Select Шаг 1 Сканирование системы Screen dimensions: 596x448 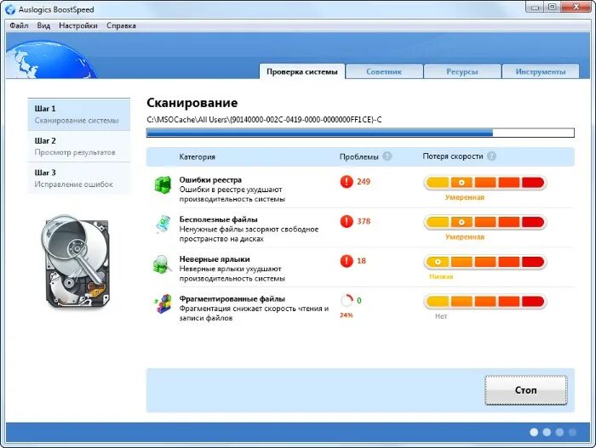[x=78, y=114]
